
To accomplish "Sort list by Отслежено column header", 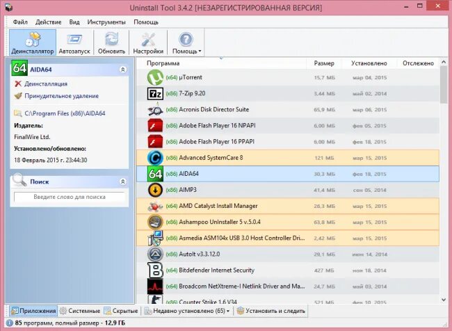I will coord(418,63).
